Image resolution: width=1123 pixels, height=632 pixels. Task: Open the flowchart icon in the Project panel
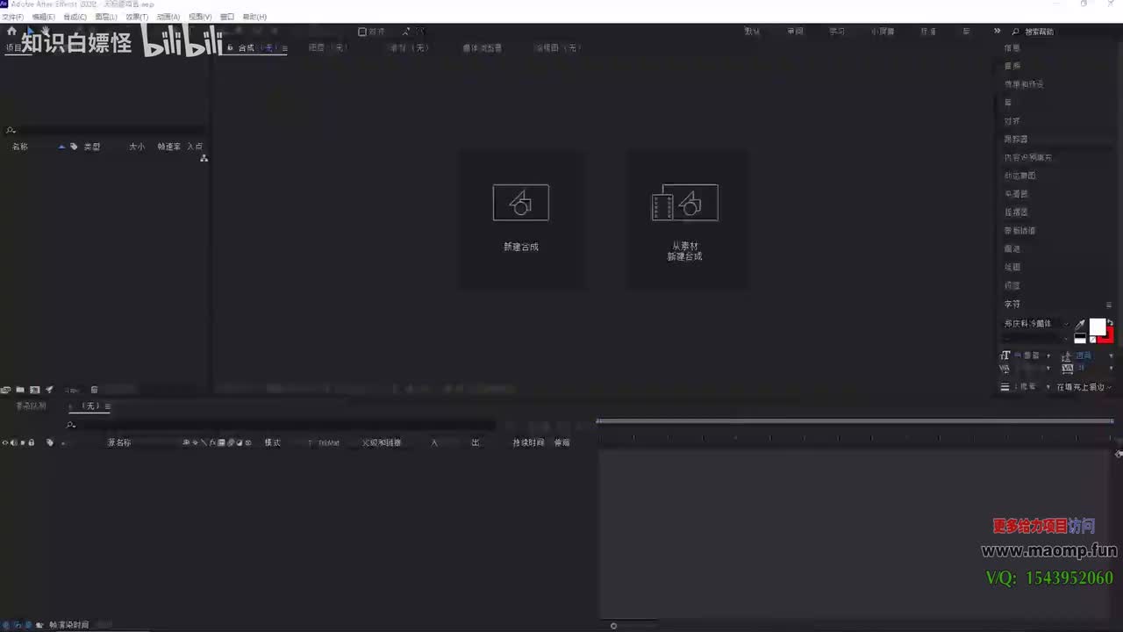(204, 158)
